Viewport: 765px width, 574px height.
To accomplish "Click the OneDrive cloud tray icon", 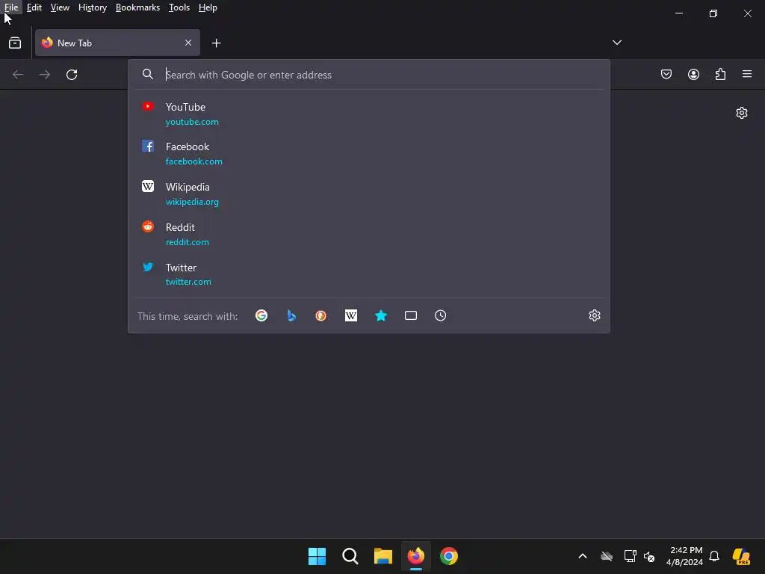I will pyautogui.click(x=607, y=556).
